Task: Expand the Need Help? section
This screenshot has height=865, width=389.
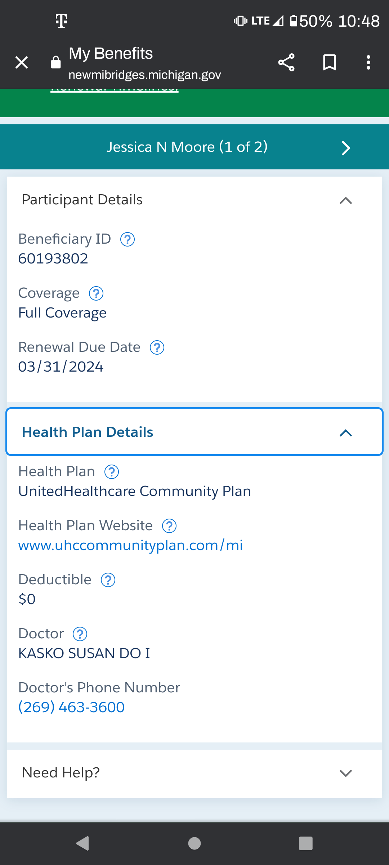Action: click(194, 773)
